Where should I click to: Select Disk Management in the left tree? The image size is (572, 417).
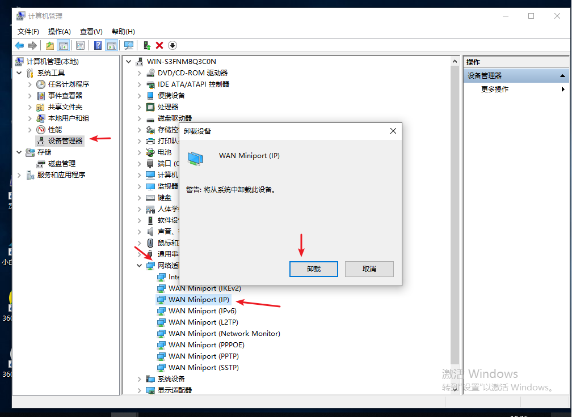click(61, 164)
